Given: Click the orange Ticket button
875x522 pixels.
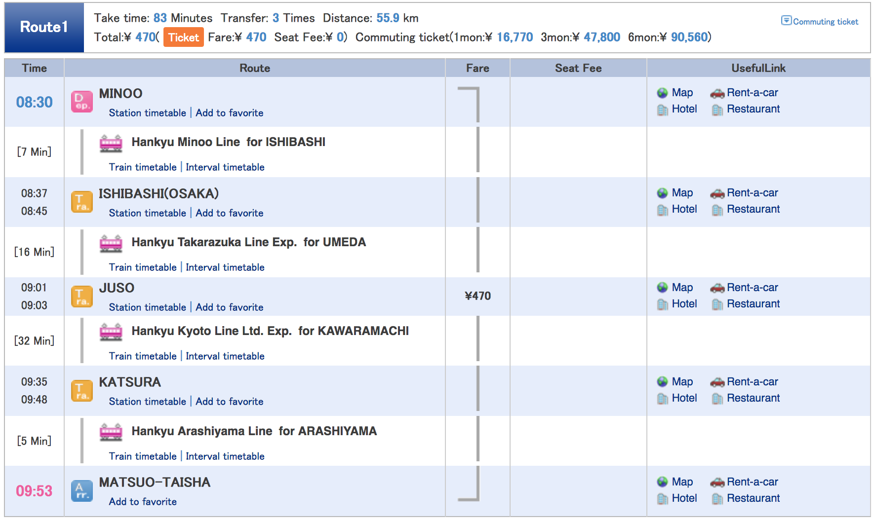Looking at the screenshot, I should point(183,37).
